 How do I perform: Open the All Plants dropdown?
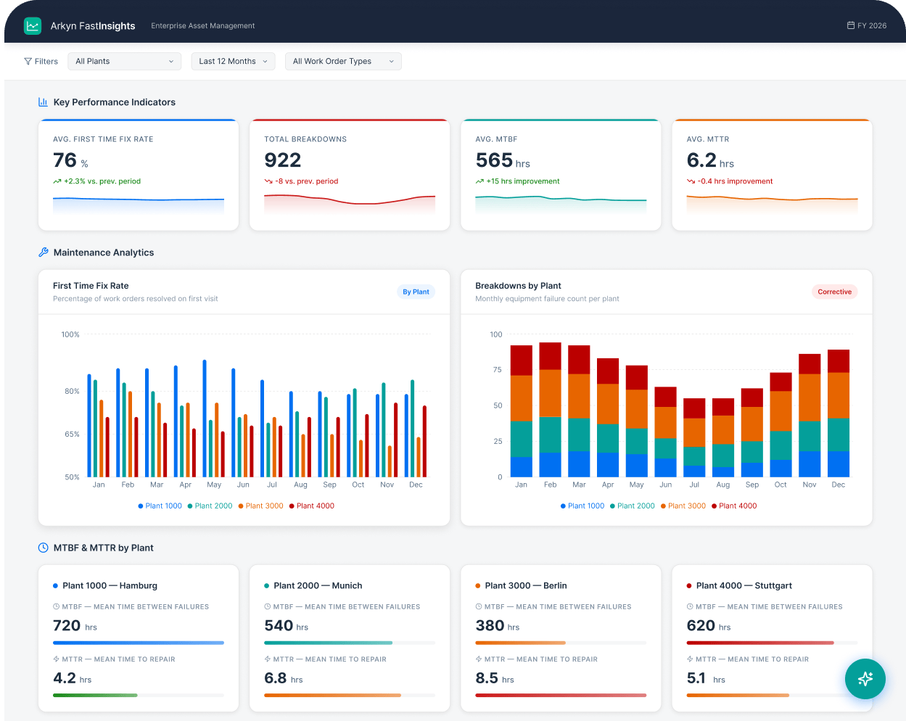pyautogui.click(x=124, y=61)
